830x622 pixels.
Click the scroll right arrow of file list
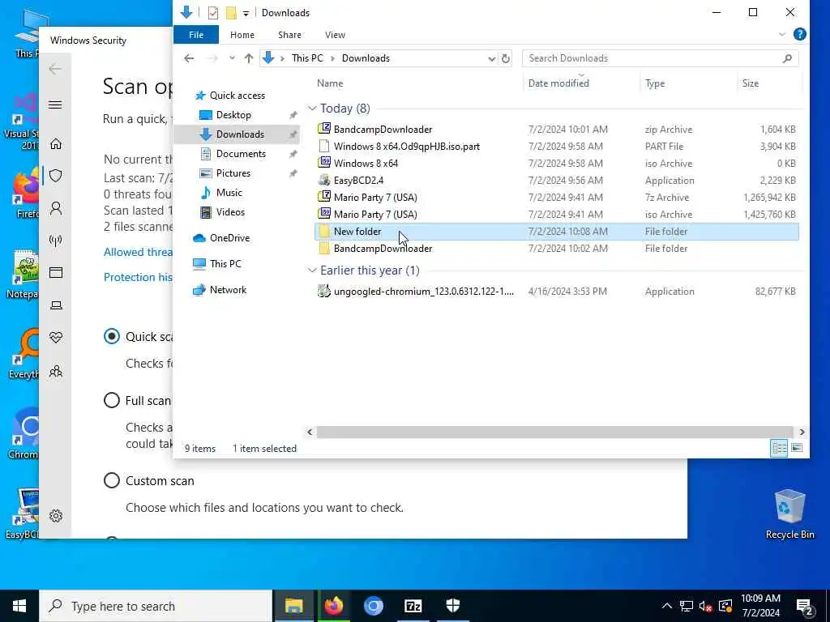tap(802, 432)
